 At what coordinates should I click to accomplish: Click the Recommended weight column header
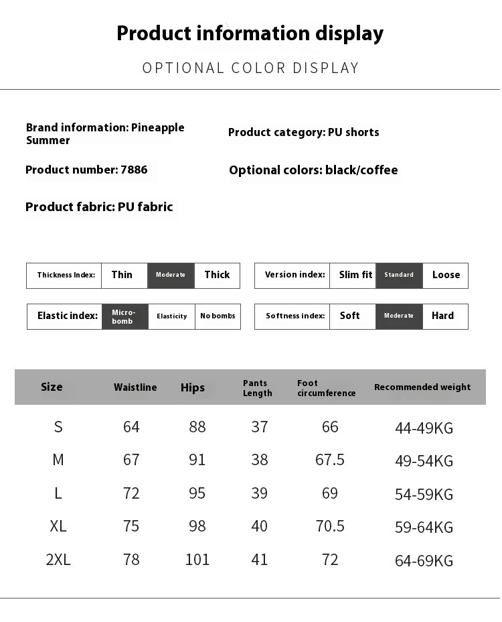[x=422, y=387]
